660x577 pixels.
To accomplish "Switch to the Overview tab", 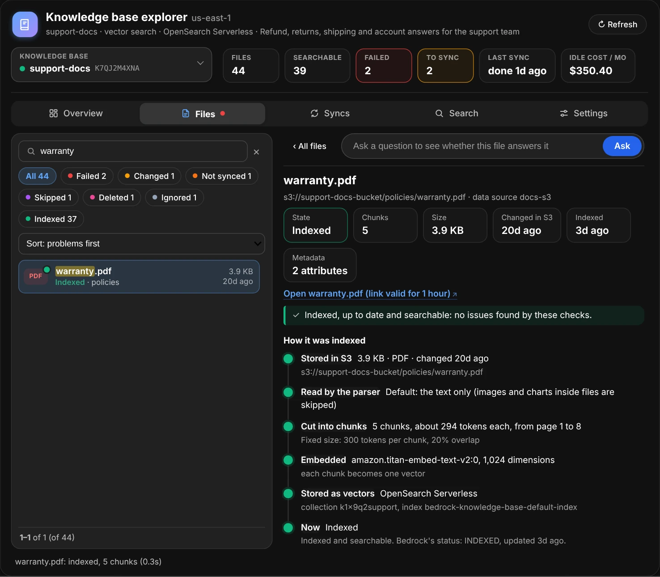I will click(76, 114).
